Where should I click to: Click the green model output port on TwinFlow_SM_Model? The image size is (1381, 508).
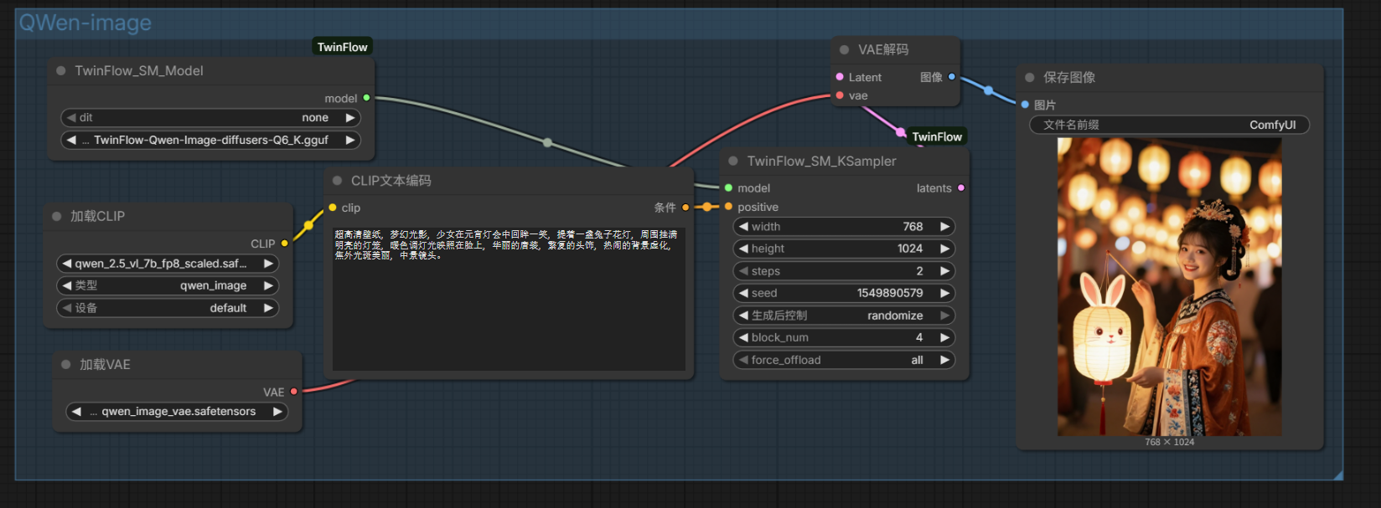coord(366,98)
